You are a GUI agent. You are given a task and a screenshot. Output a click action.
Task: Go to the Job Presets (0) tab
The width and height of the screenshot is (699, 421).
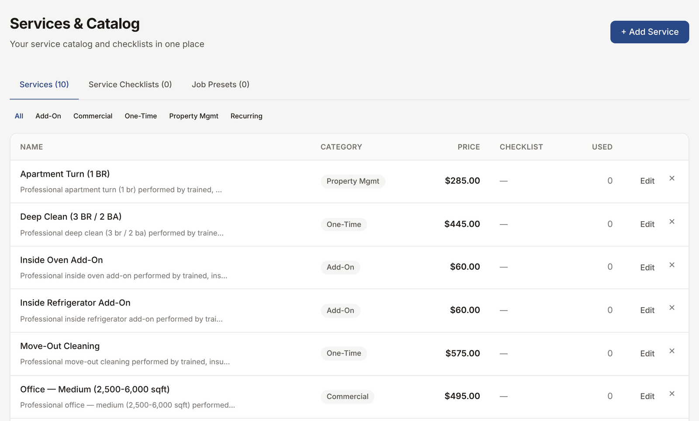tap(221, 85)
